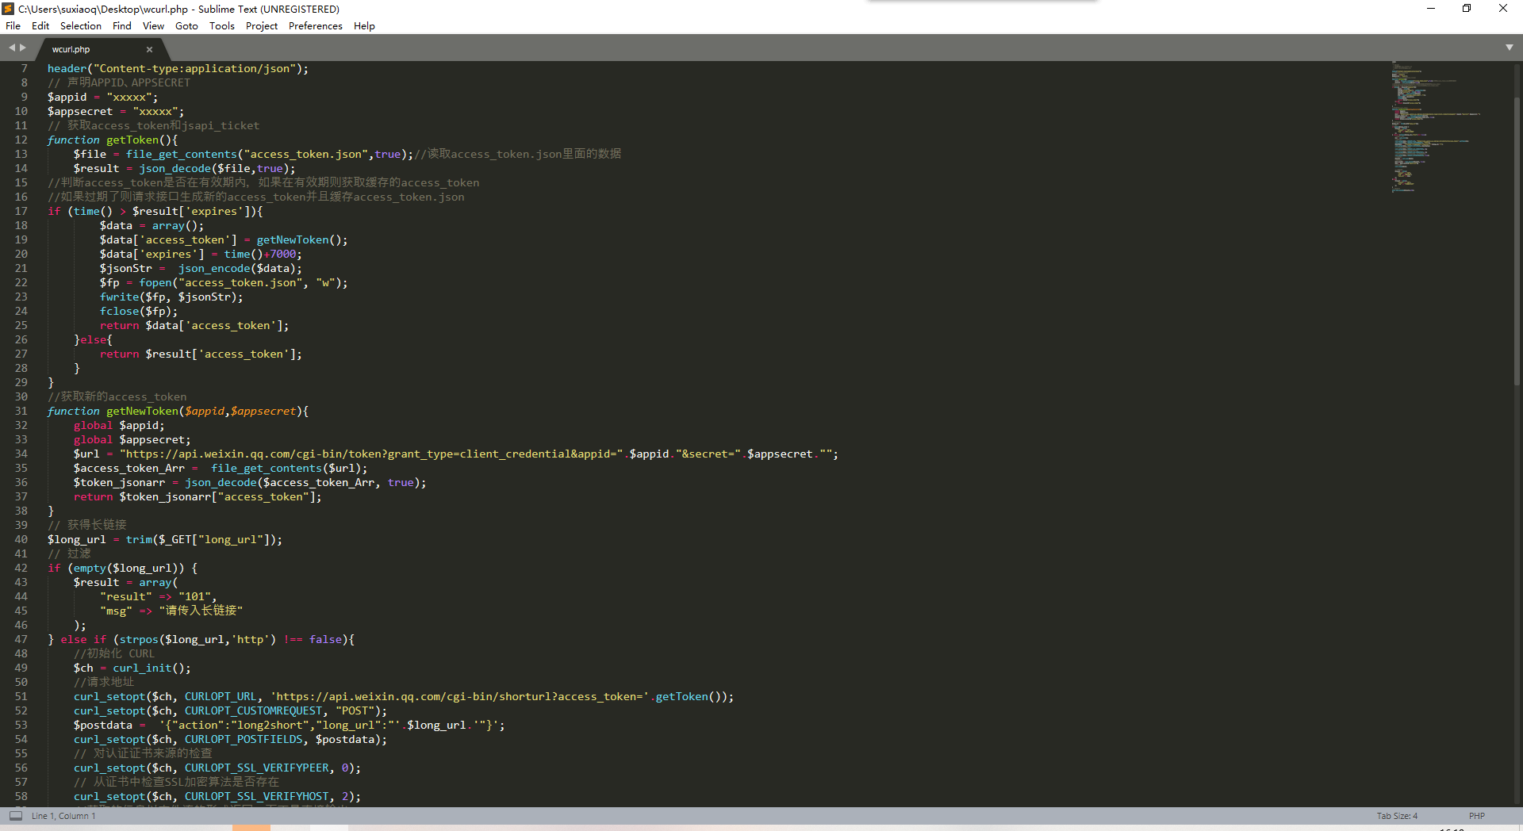Image resolution: width=1523 pixels, height=831 pixels.
Task: Open the Project menu
Action: point(261,26)
